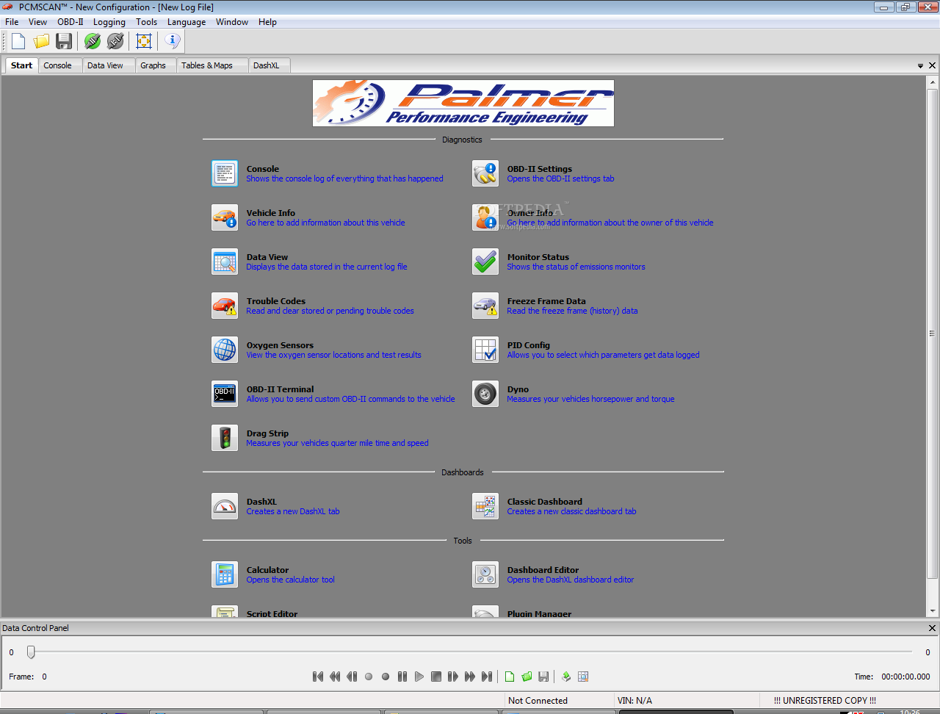The height and width of the screenshot is (714, 940).
Task: Expand the tab list dropdown arrow
Action: [x=920, y=65]
